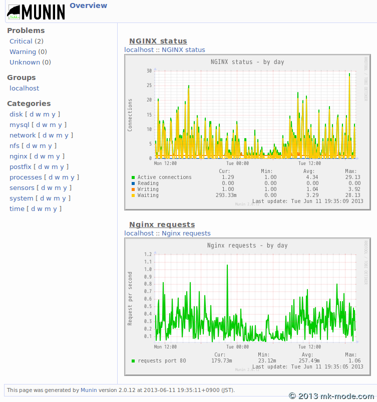377x402 pixels.
Task: Open the system category
Action: pos(22,198)
